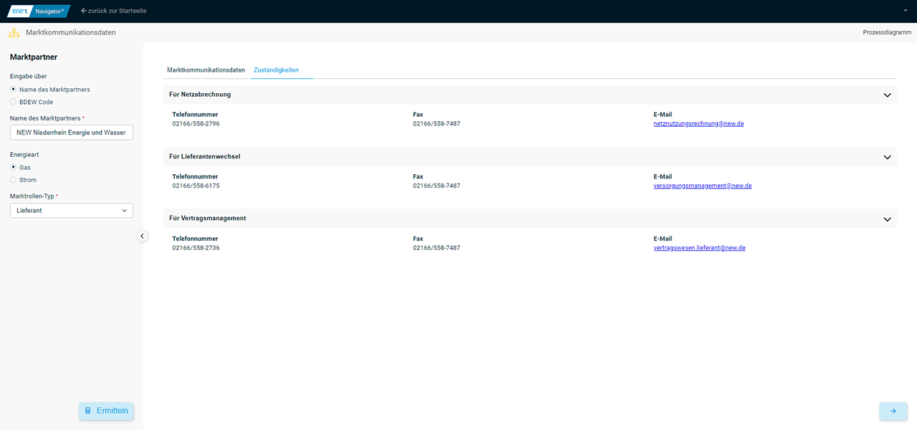Choose 'Strom' as Energieart
Viewport: 917px width, 430px height.
click(14, 180)
